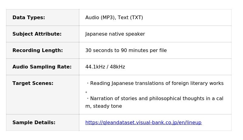Click the "44.1kHz" sampling rate value
243x140 pixels.
[95, 67]
